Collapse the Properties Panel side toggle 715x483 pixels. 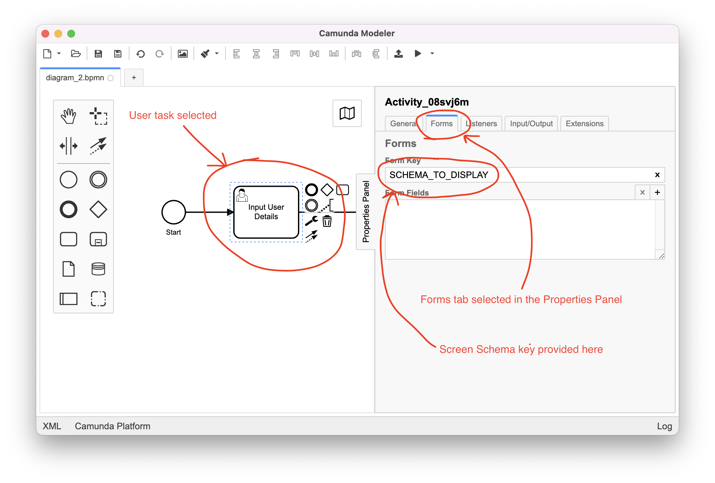tap(366, 211)
